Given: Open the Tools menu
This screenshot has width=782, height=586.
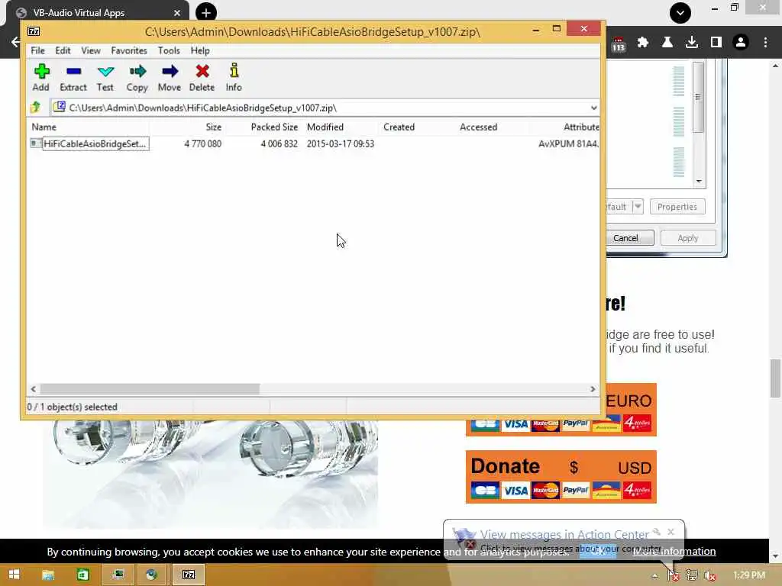Looking at the screenshot, I should [169, 50].
